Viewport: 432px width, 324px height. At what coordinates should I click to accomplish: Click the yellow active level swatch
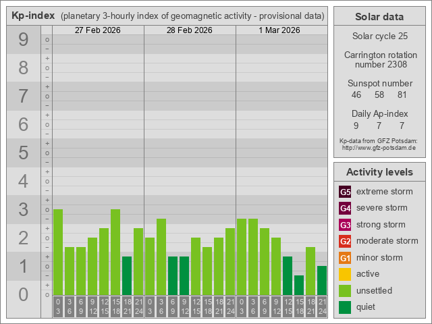coord(345,274)
